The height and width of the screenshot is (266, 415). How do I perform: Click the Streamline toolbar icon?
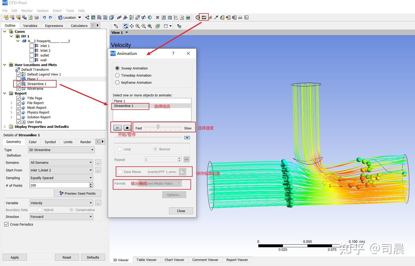tap(99, 17)
